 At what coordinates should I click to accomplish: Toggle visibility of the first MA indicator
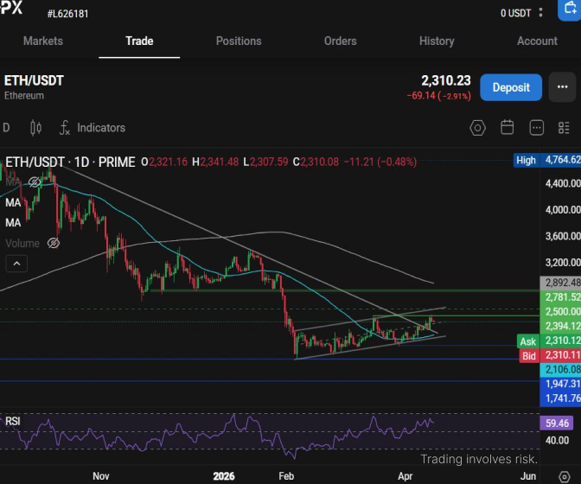35,182
